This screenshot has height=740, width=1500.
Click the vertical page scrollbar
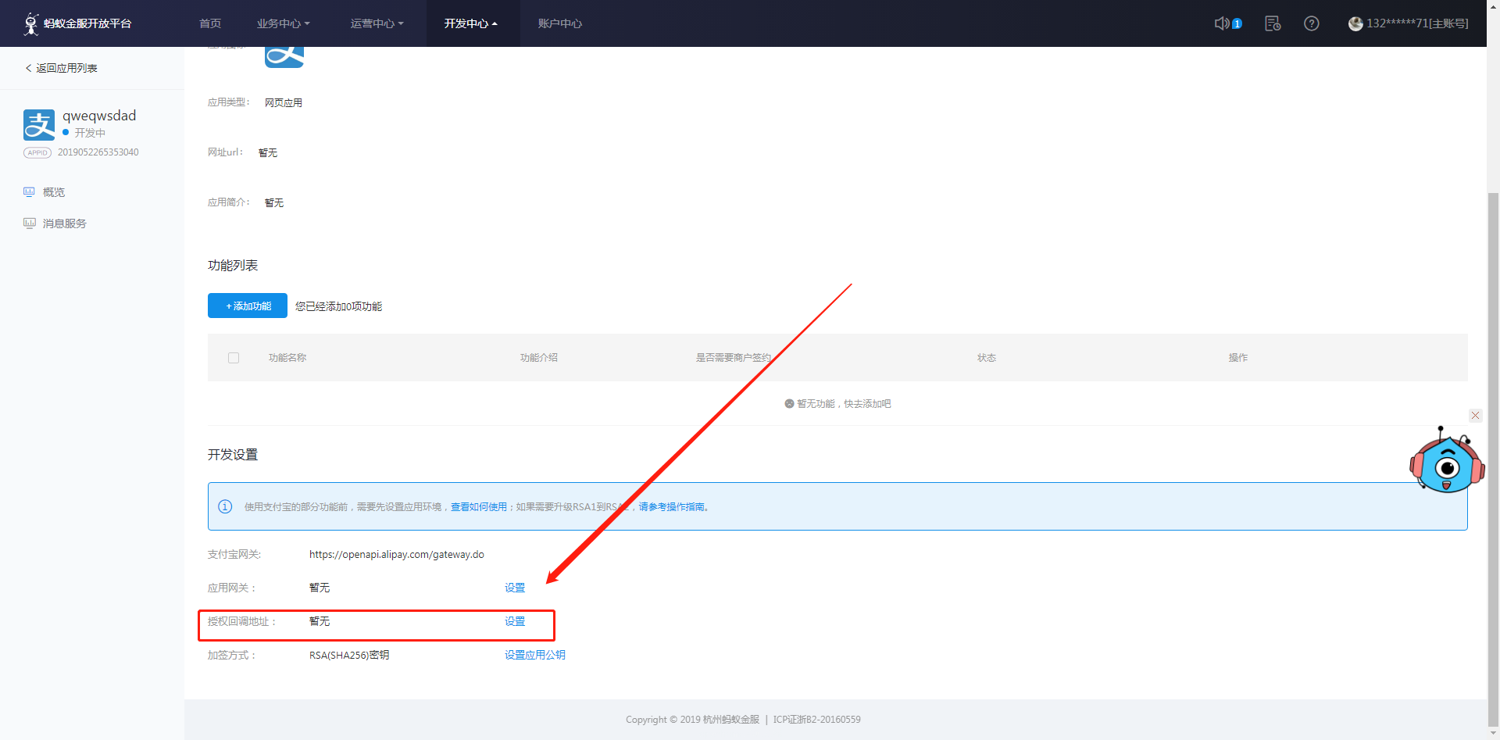pos(1493,461)
